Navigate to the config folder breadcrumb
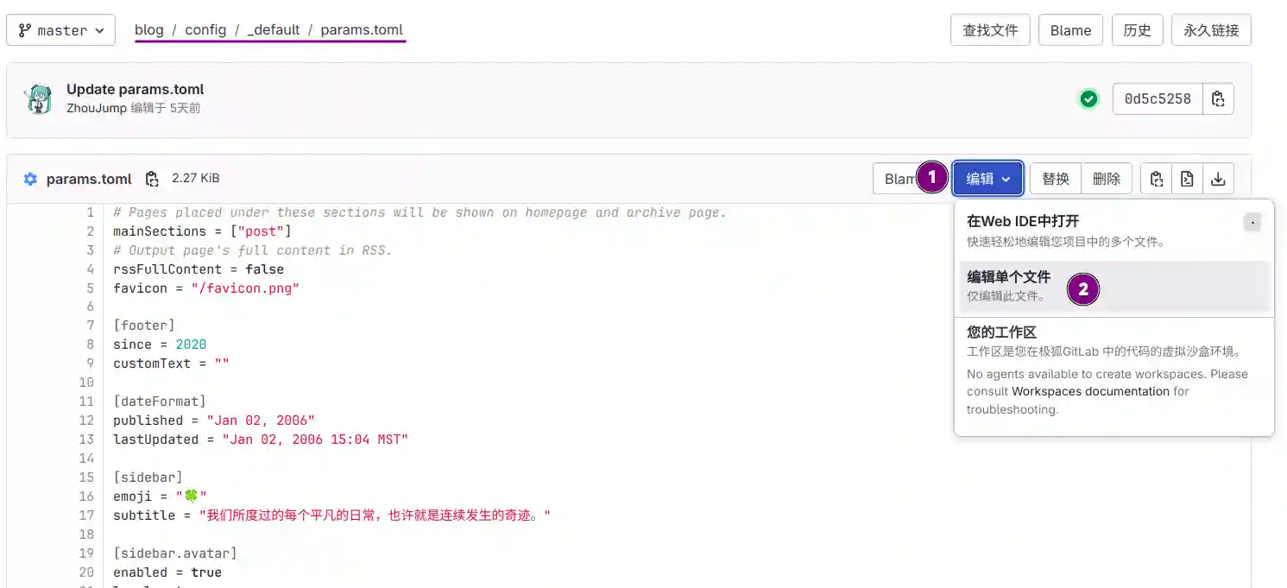The image size is (1287, 588). tap(205, 30)
